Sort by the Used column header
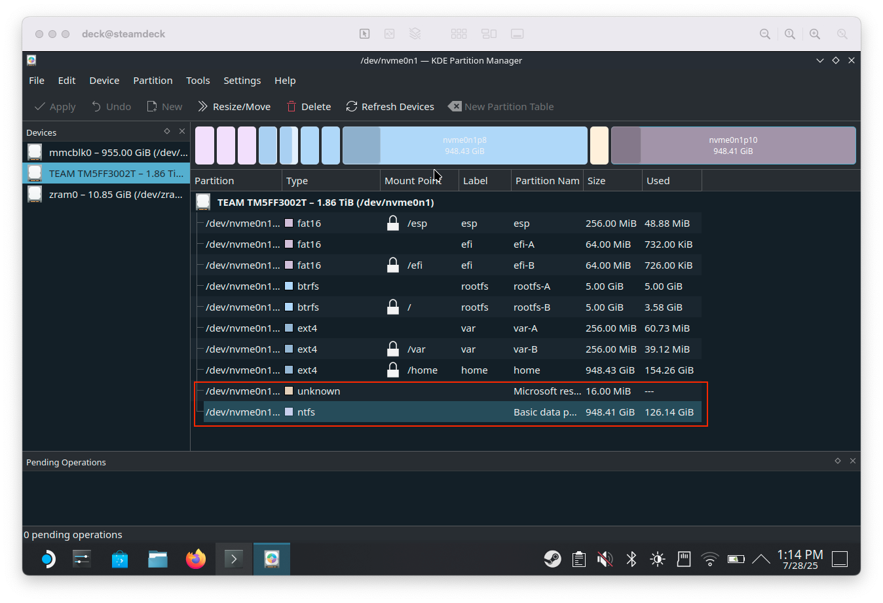The image size is (883, 603). (671, 181)
